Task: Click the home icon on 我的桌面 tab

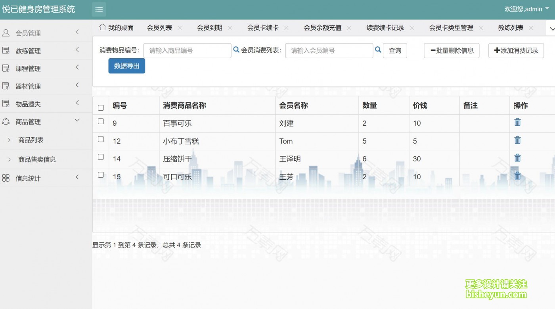Action: tap(103, 27)
